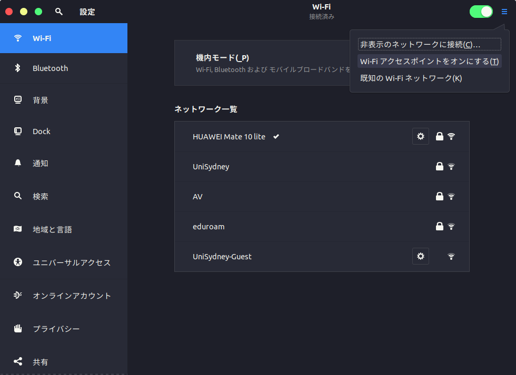The image size is (516, 375).
Task: Open settings gear for HUAWEI Mate 10 lite
Action: (x=421, y=136)
